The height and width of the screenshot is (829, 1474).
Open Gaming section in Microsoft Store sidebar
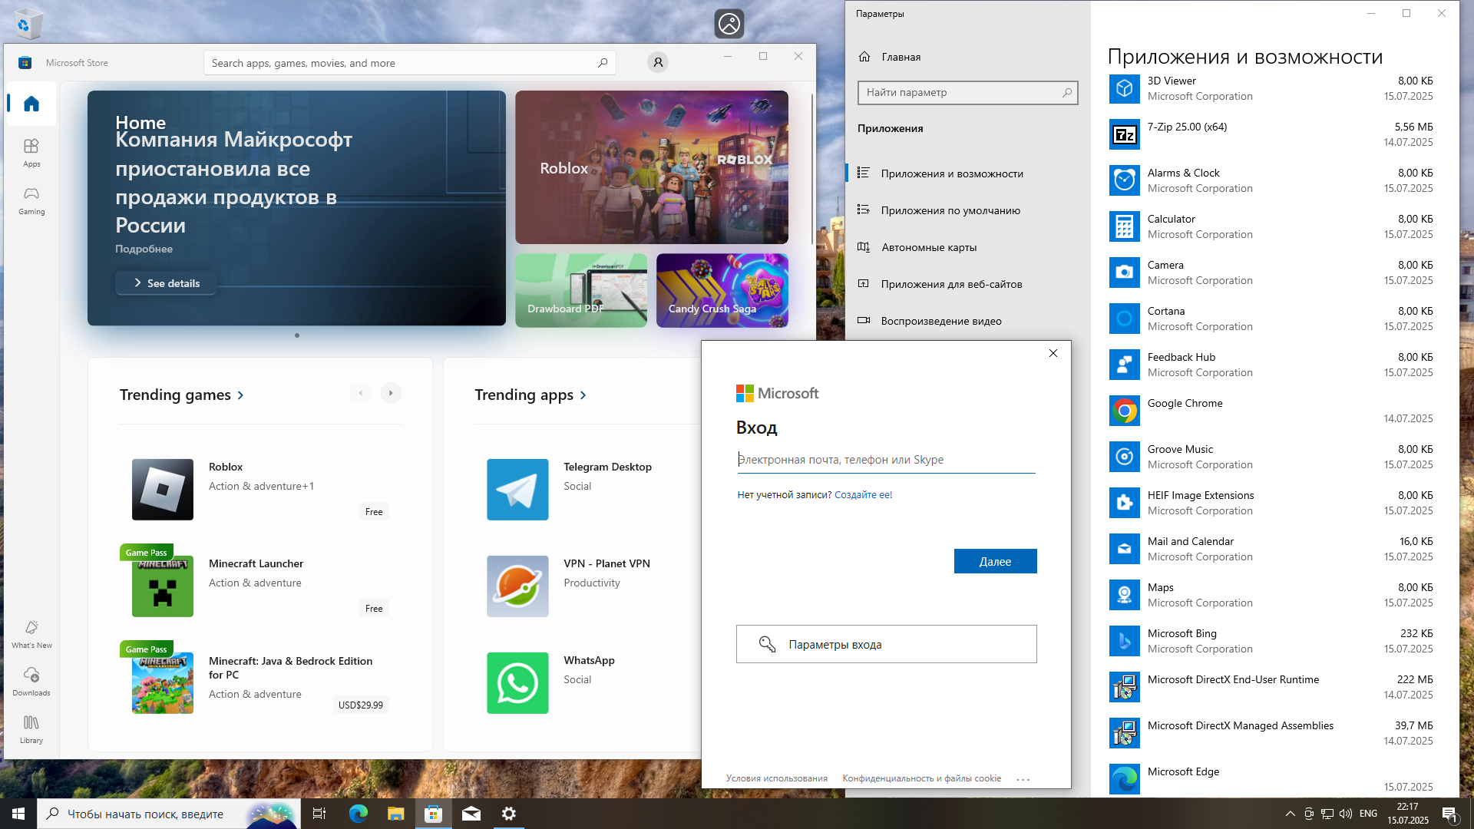31,200
